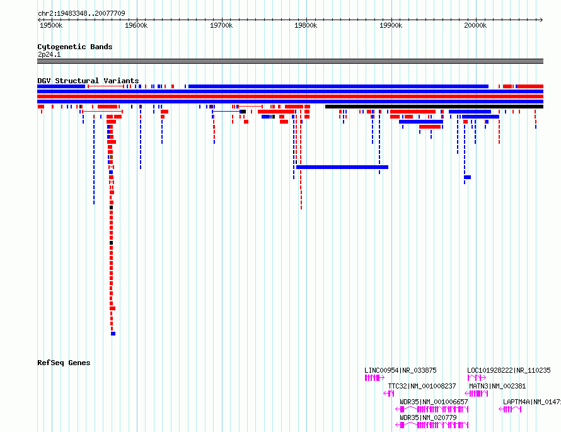Click the WDR35|NM_020779 transcript label
The image size is (561, 432).
click(428, 417)
